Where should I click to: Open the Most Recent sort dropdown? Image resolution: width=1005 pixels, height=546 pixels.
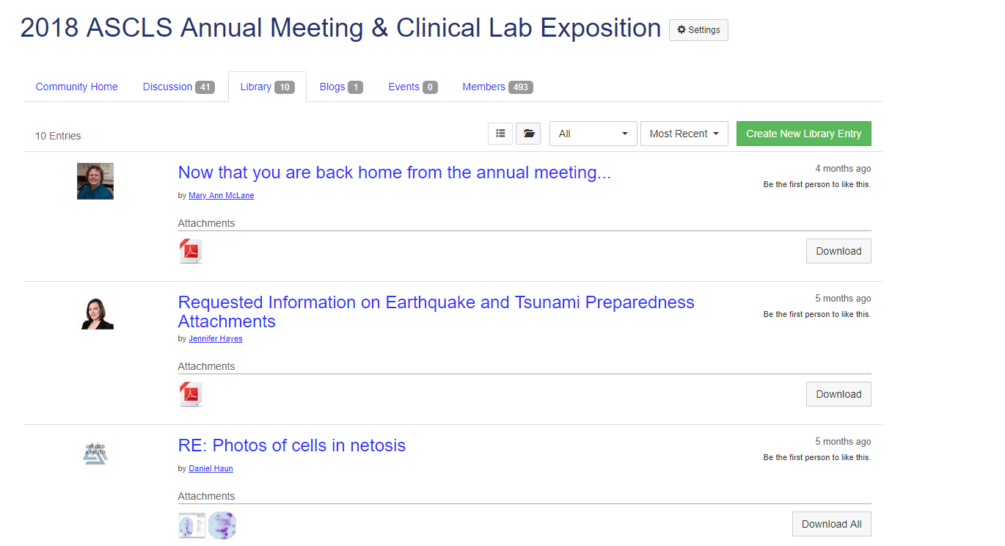tap(684, 134)
